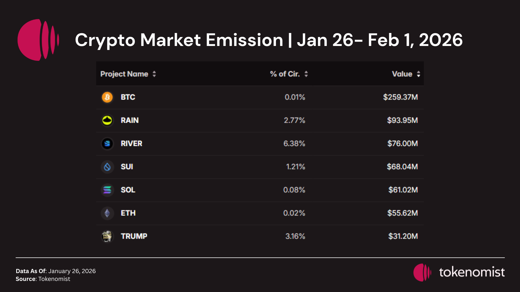Click the Ethereum diamond icon

click(107, 213)
